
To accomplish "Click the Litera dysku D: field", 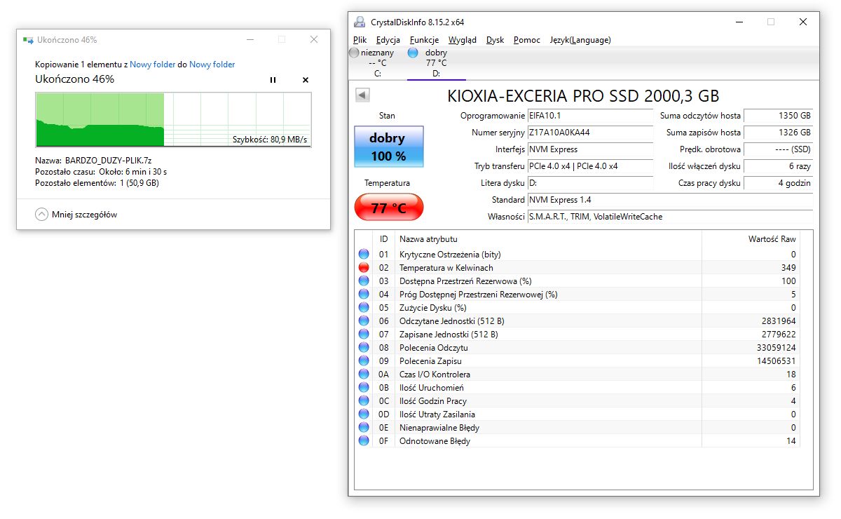I will pos(590,183).
